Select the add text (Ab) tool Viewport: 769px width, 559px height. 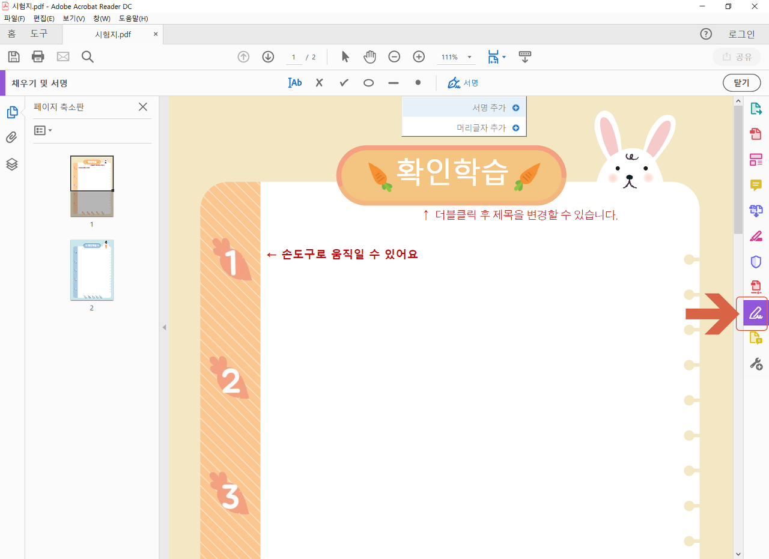295,83
